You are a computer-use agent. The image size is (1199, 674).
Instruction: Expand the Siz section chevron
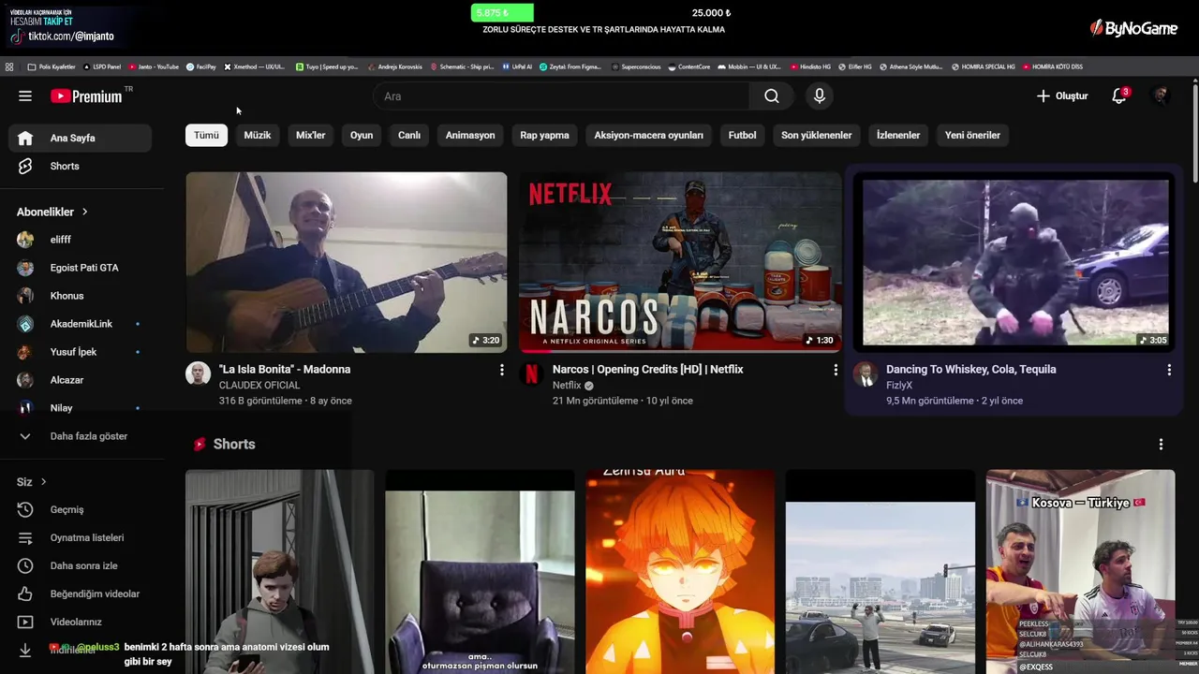[x=43, y=482]
